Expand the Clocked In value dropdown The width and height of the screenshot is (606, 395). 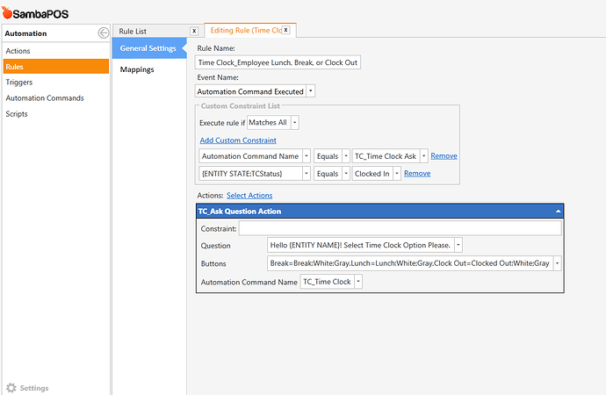tap(396, 174)
